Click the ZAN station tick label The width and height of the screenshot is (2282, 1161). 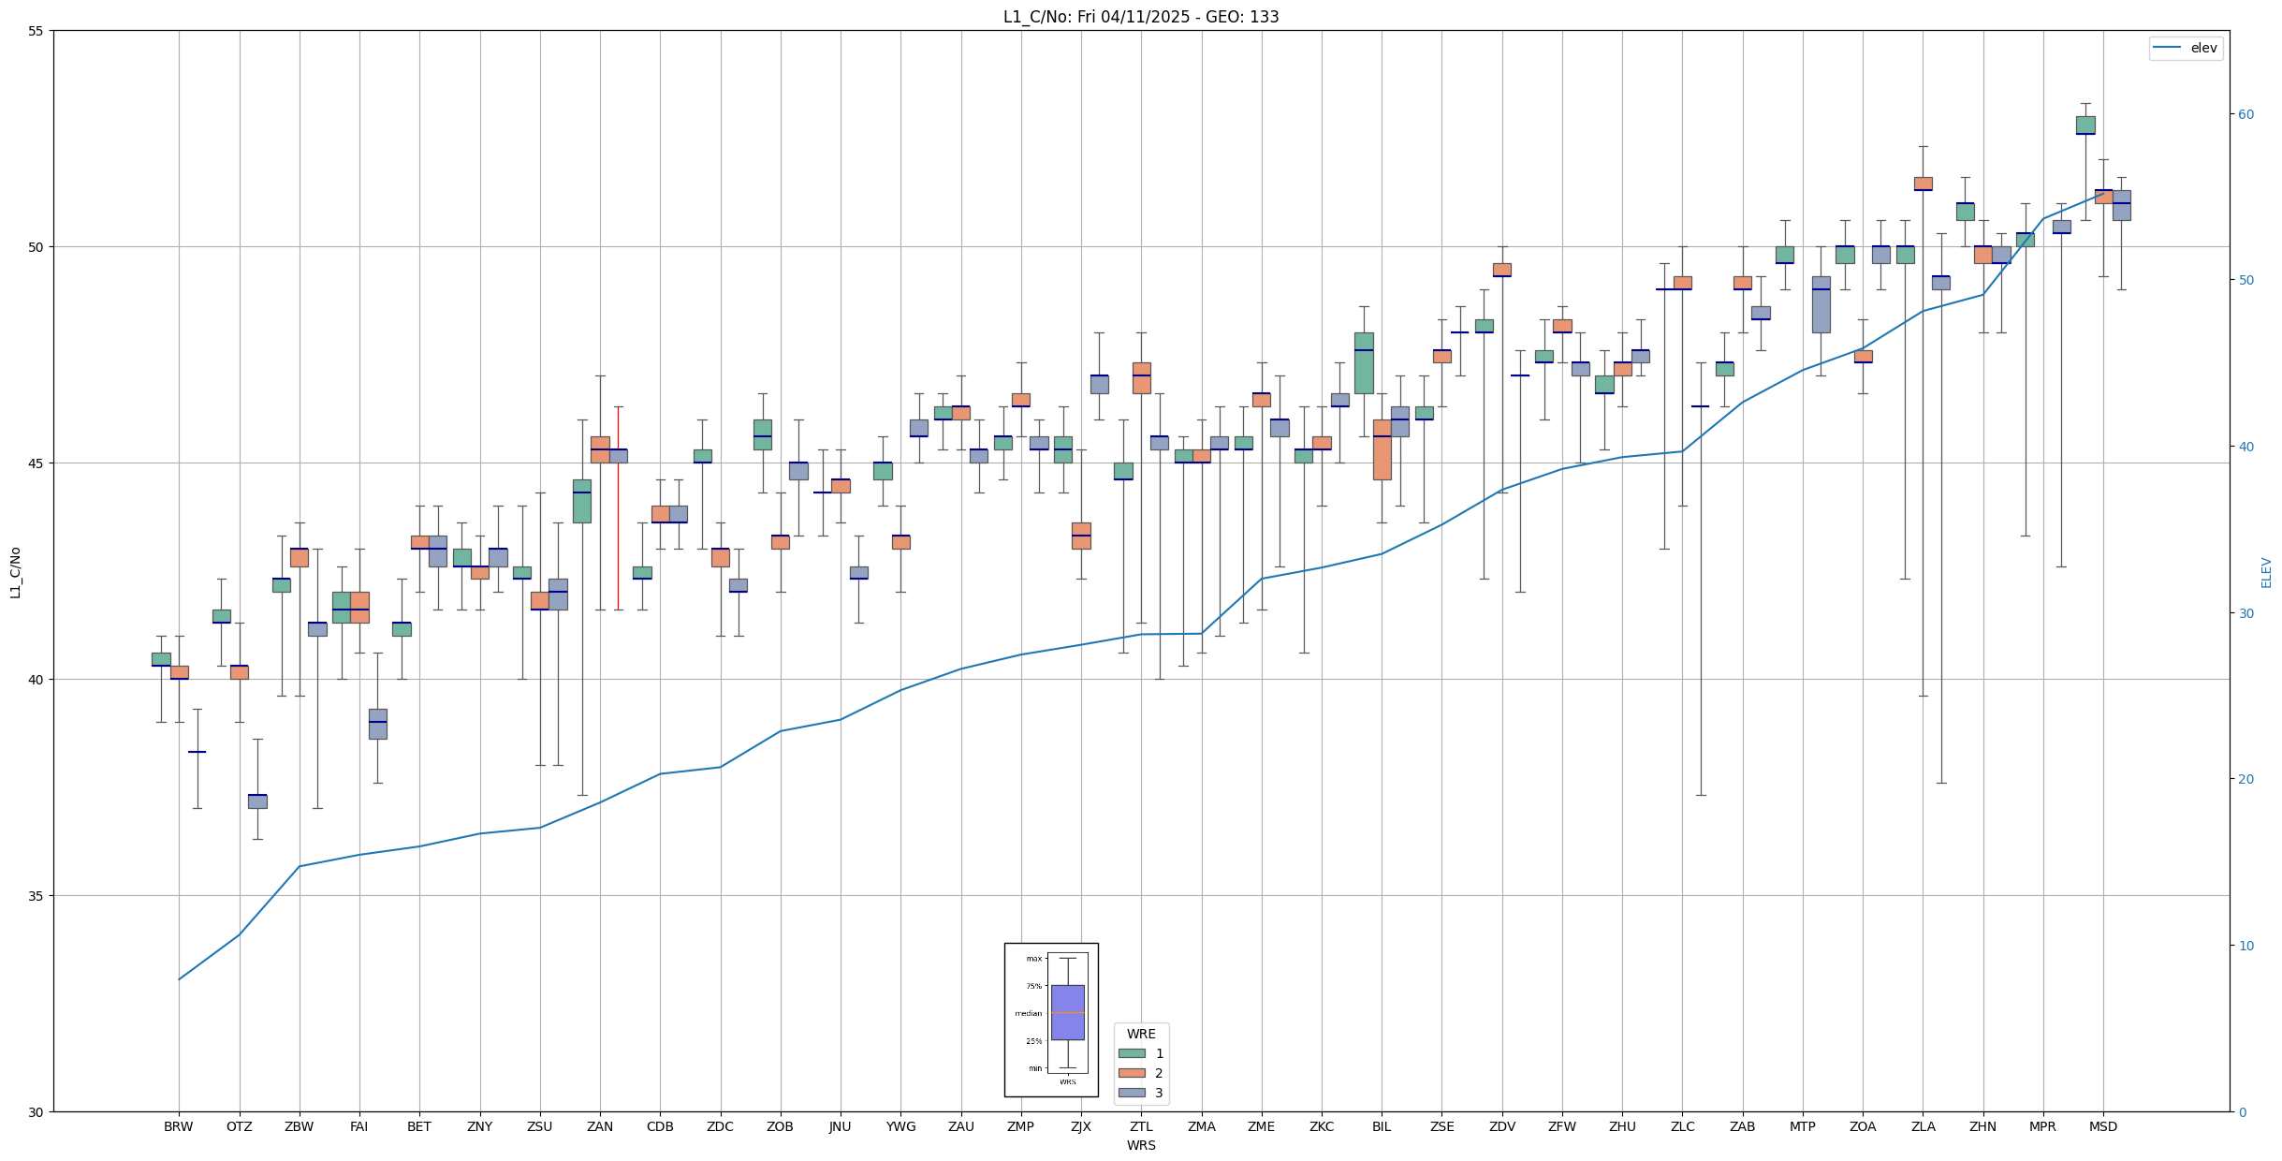599,1126
